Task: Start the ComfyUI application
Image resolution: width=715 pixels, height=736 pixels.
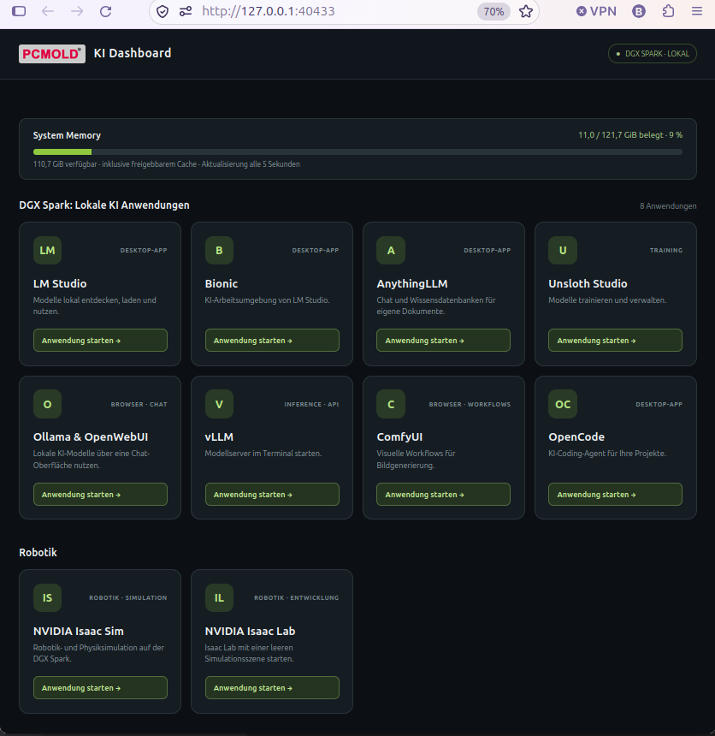Action: click(443, 495)
